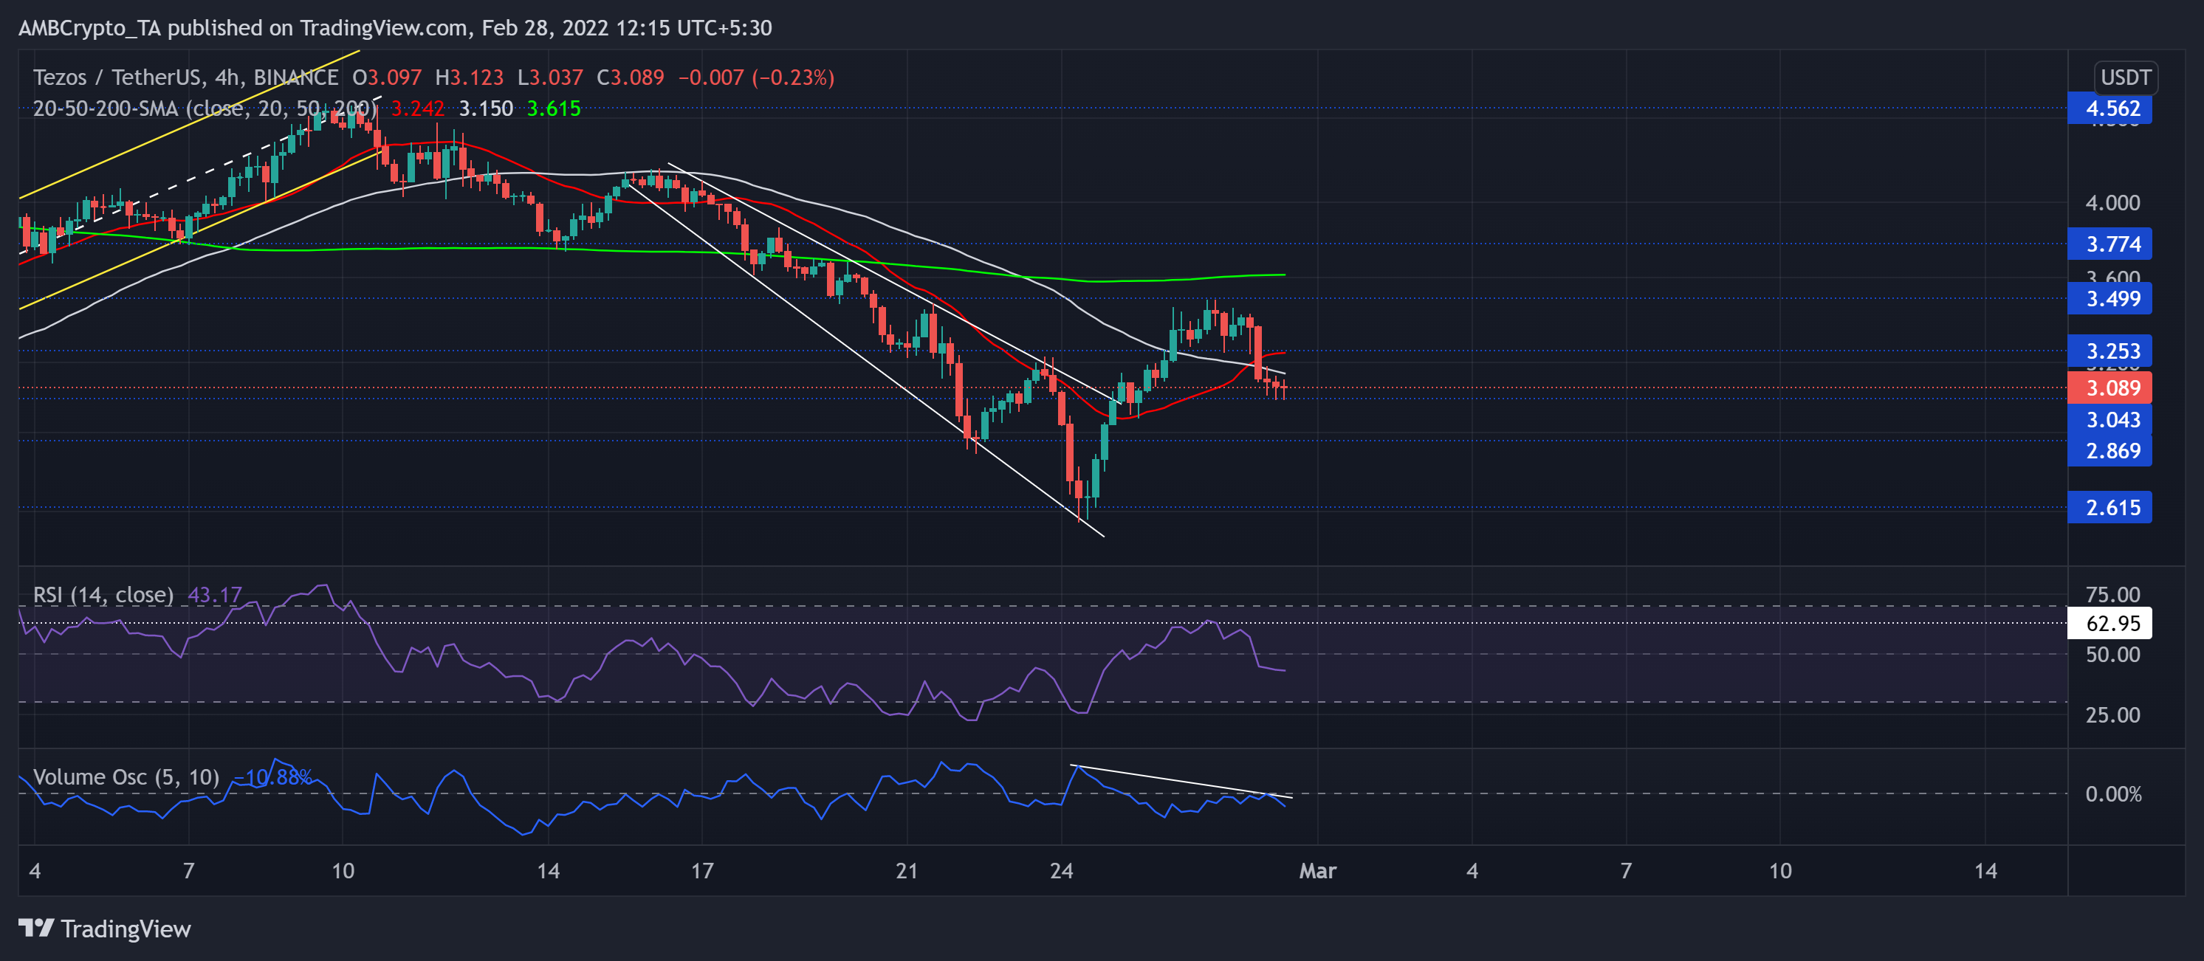Select the 2.869 price level label
The width and height of the screenshot is (2204, 961).
pyautogui.click(x=2110, y=450)
